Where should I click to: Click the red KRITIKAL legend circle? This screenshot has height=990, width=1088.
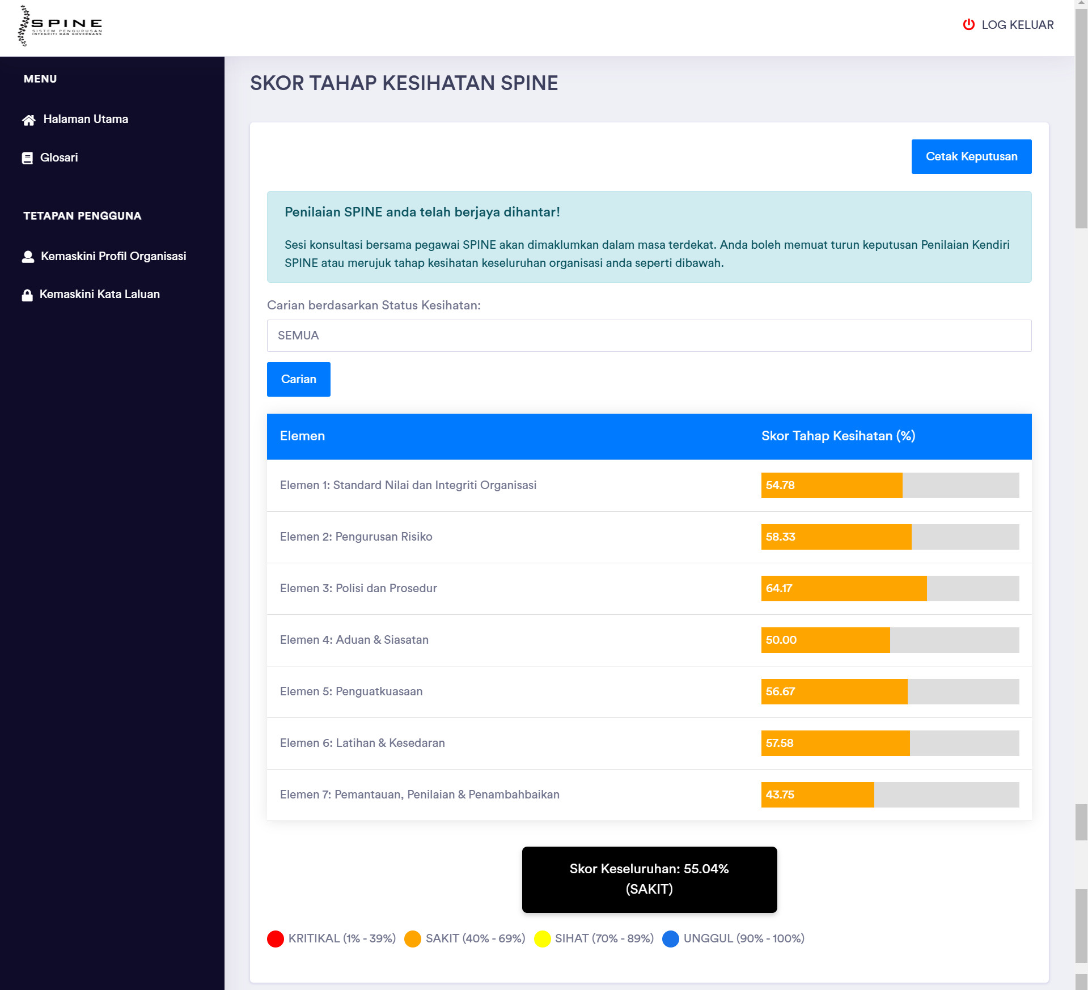[276, 939]
